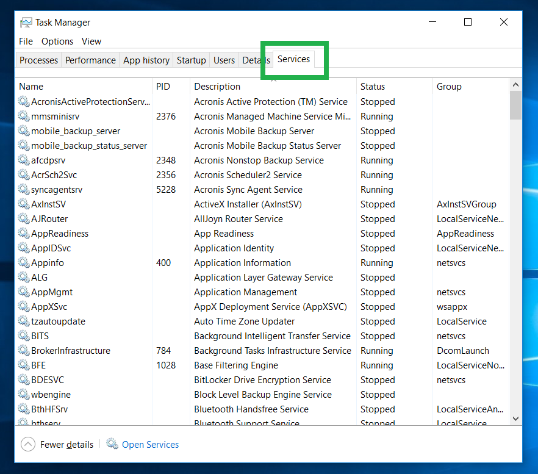
Task: Click the DcomLaunch group cell
Action: 463,350
